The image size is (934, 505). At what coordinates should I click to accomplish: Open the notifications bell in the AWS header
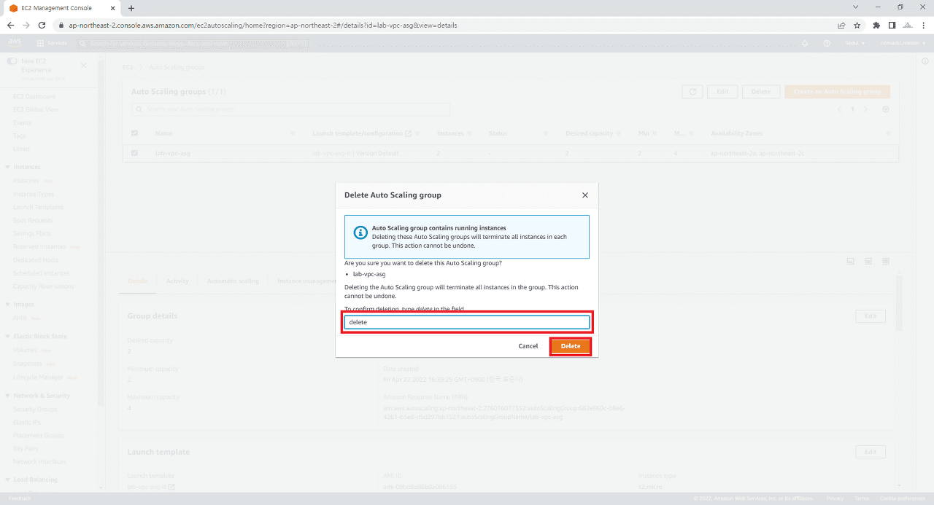click(805, 43)
